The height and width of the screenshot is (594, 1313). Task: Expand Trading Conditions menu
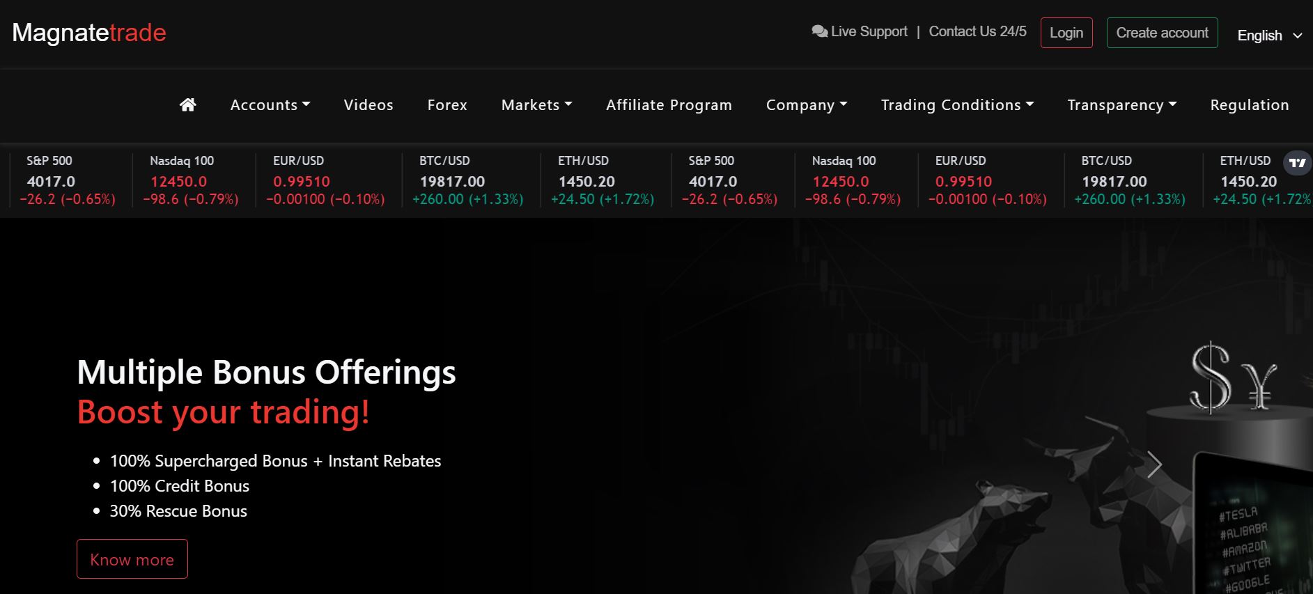[x=957, y=105]
